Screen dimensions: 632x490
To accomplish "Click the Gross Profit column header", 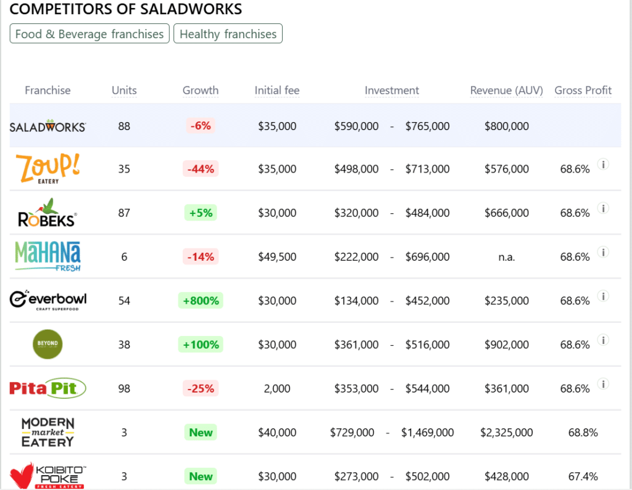I will pyautogui.click(x=583, y=91).
